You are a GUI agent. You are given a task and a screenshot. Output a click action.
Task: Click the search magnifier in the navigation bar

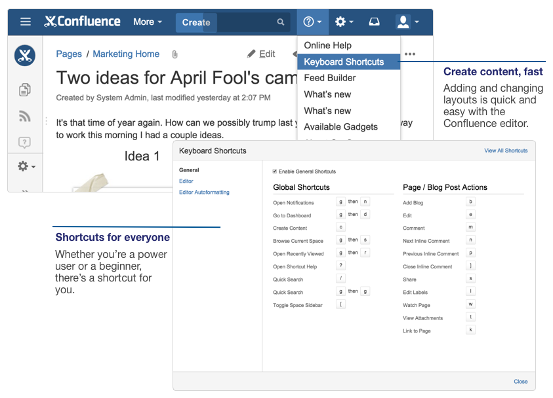coord(281,22)
